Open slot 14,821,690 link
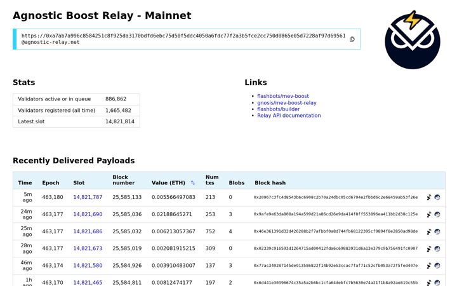Screen dimensions: 457x286 pyautogui.click(x=88, y=215)
